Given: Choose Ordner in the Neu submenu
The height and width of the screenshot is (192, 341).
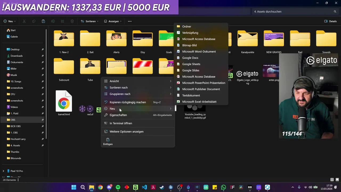Looking at the screenshot, I should click(201, 26).
